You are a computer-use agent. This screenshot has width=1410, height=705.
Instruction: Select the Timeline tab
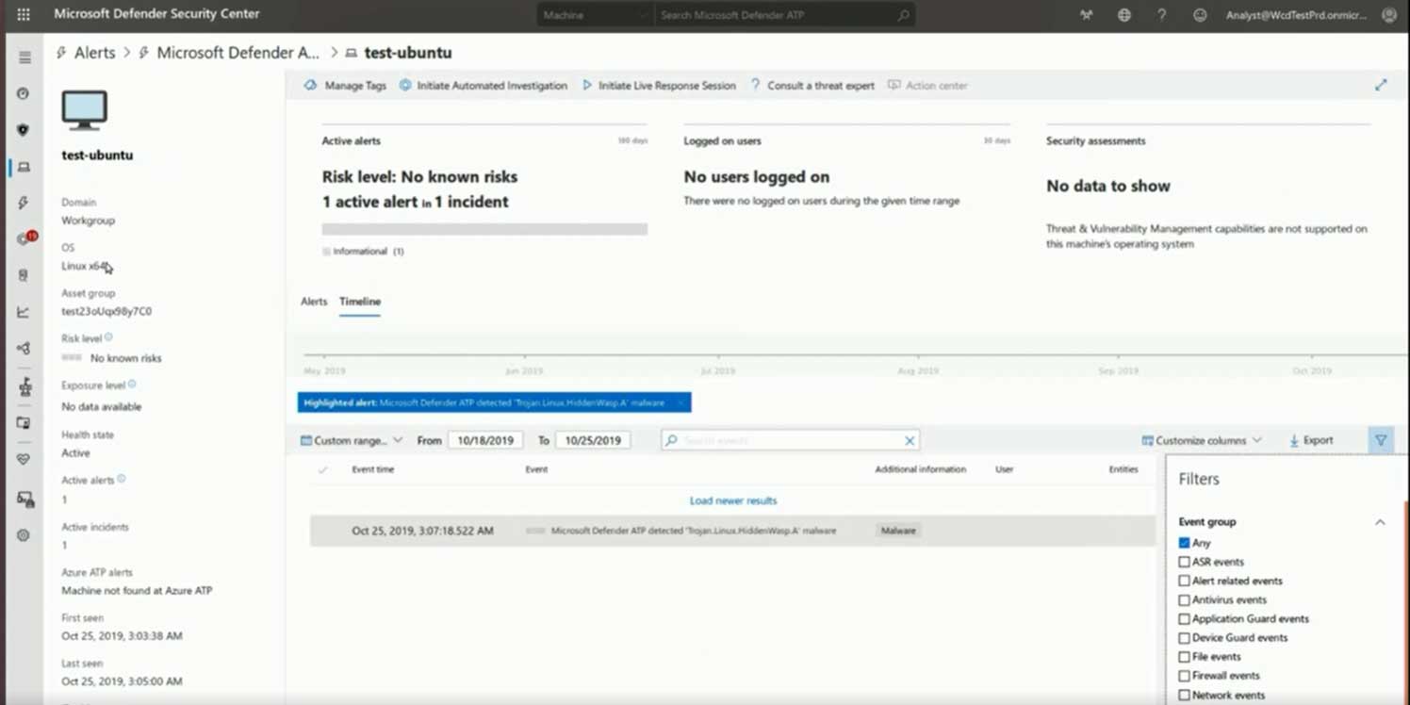(x=359, y=302)
